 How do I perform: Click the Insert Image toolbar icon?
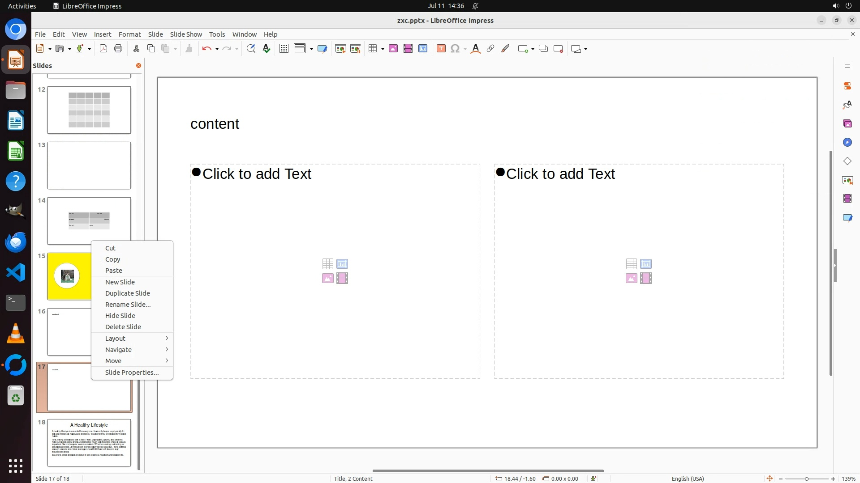coord(393,49)
